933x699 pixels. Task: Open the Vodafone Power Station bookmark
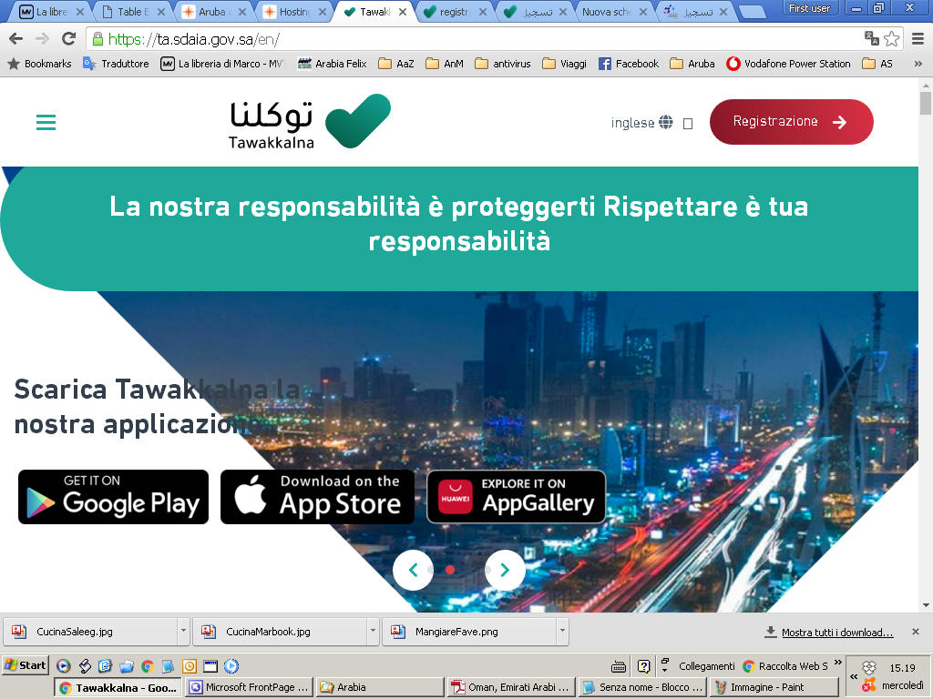(788, 64)
